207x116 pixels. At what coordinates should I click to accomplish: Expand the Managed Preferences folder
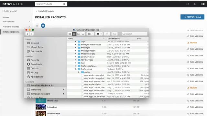tap(75, 44)
